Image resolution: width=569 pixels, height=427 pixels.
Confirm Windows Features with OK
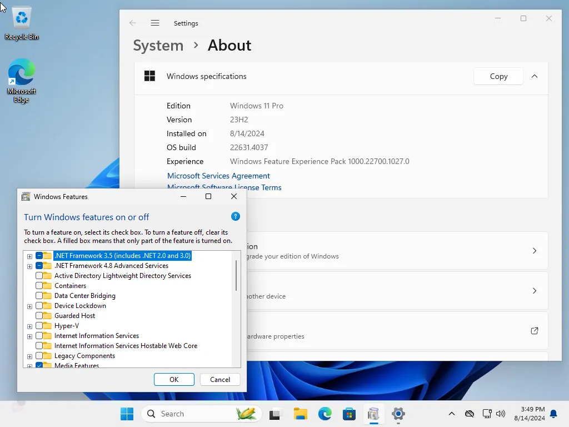(x=174, y=379)
